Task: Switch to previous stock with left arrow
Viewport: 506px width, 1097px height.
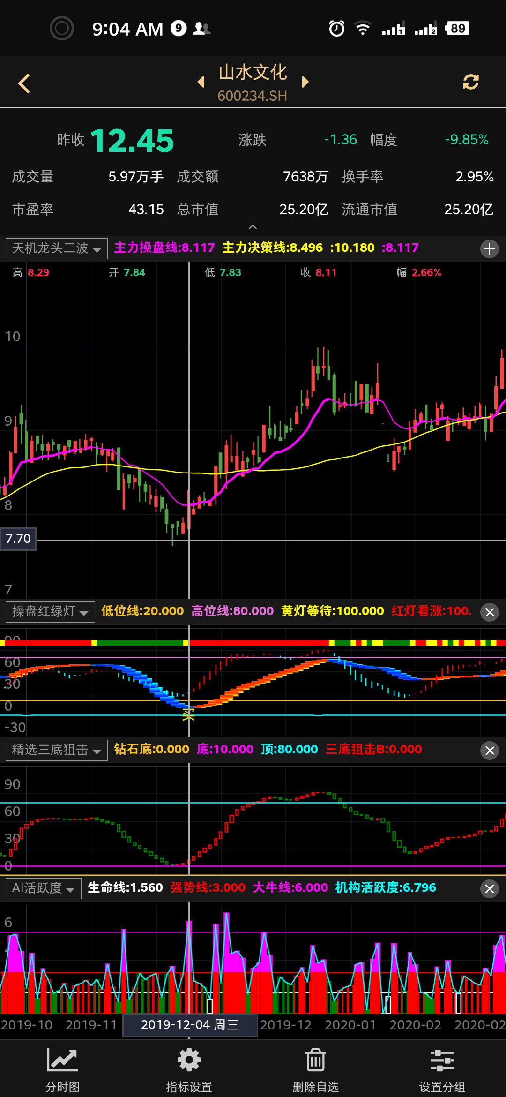Action: coord(201,82)
